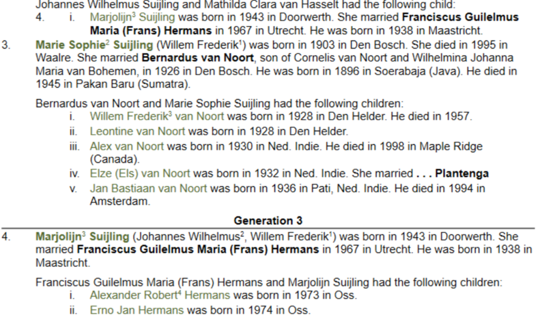Click person number 3 in the left margin
Viewport: 540px width, 323px height.
pos(5,46)
